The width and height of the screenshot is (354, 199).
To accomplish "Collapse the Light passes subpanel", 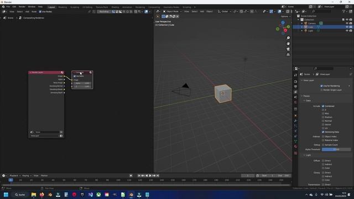I will (x=304, y=155).
